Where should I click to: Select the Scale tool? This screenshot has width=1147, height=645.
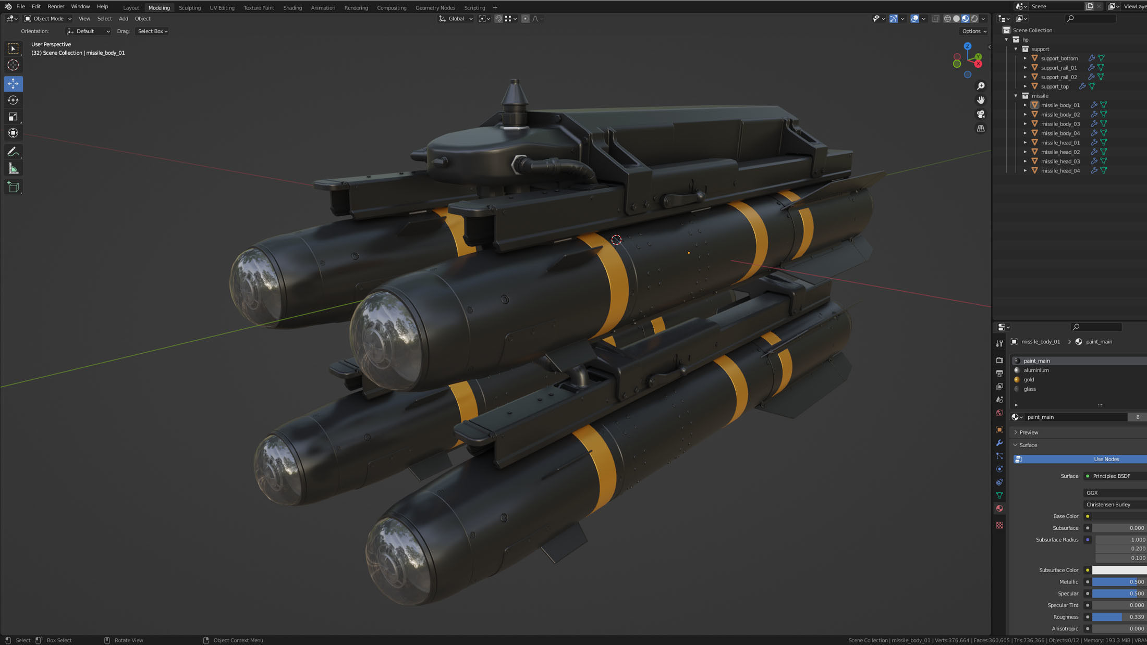pos(14,117)
